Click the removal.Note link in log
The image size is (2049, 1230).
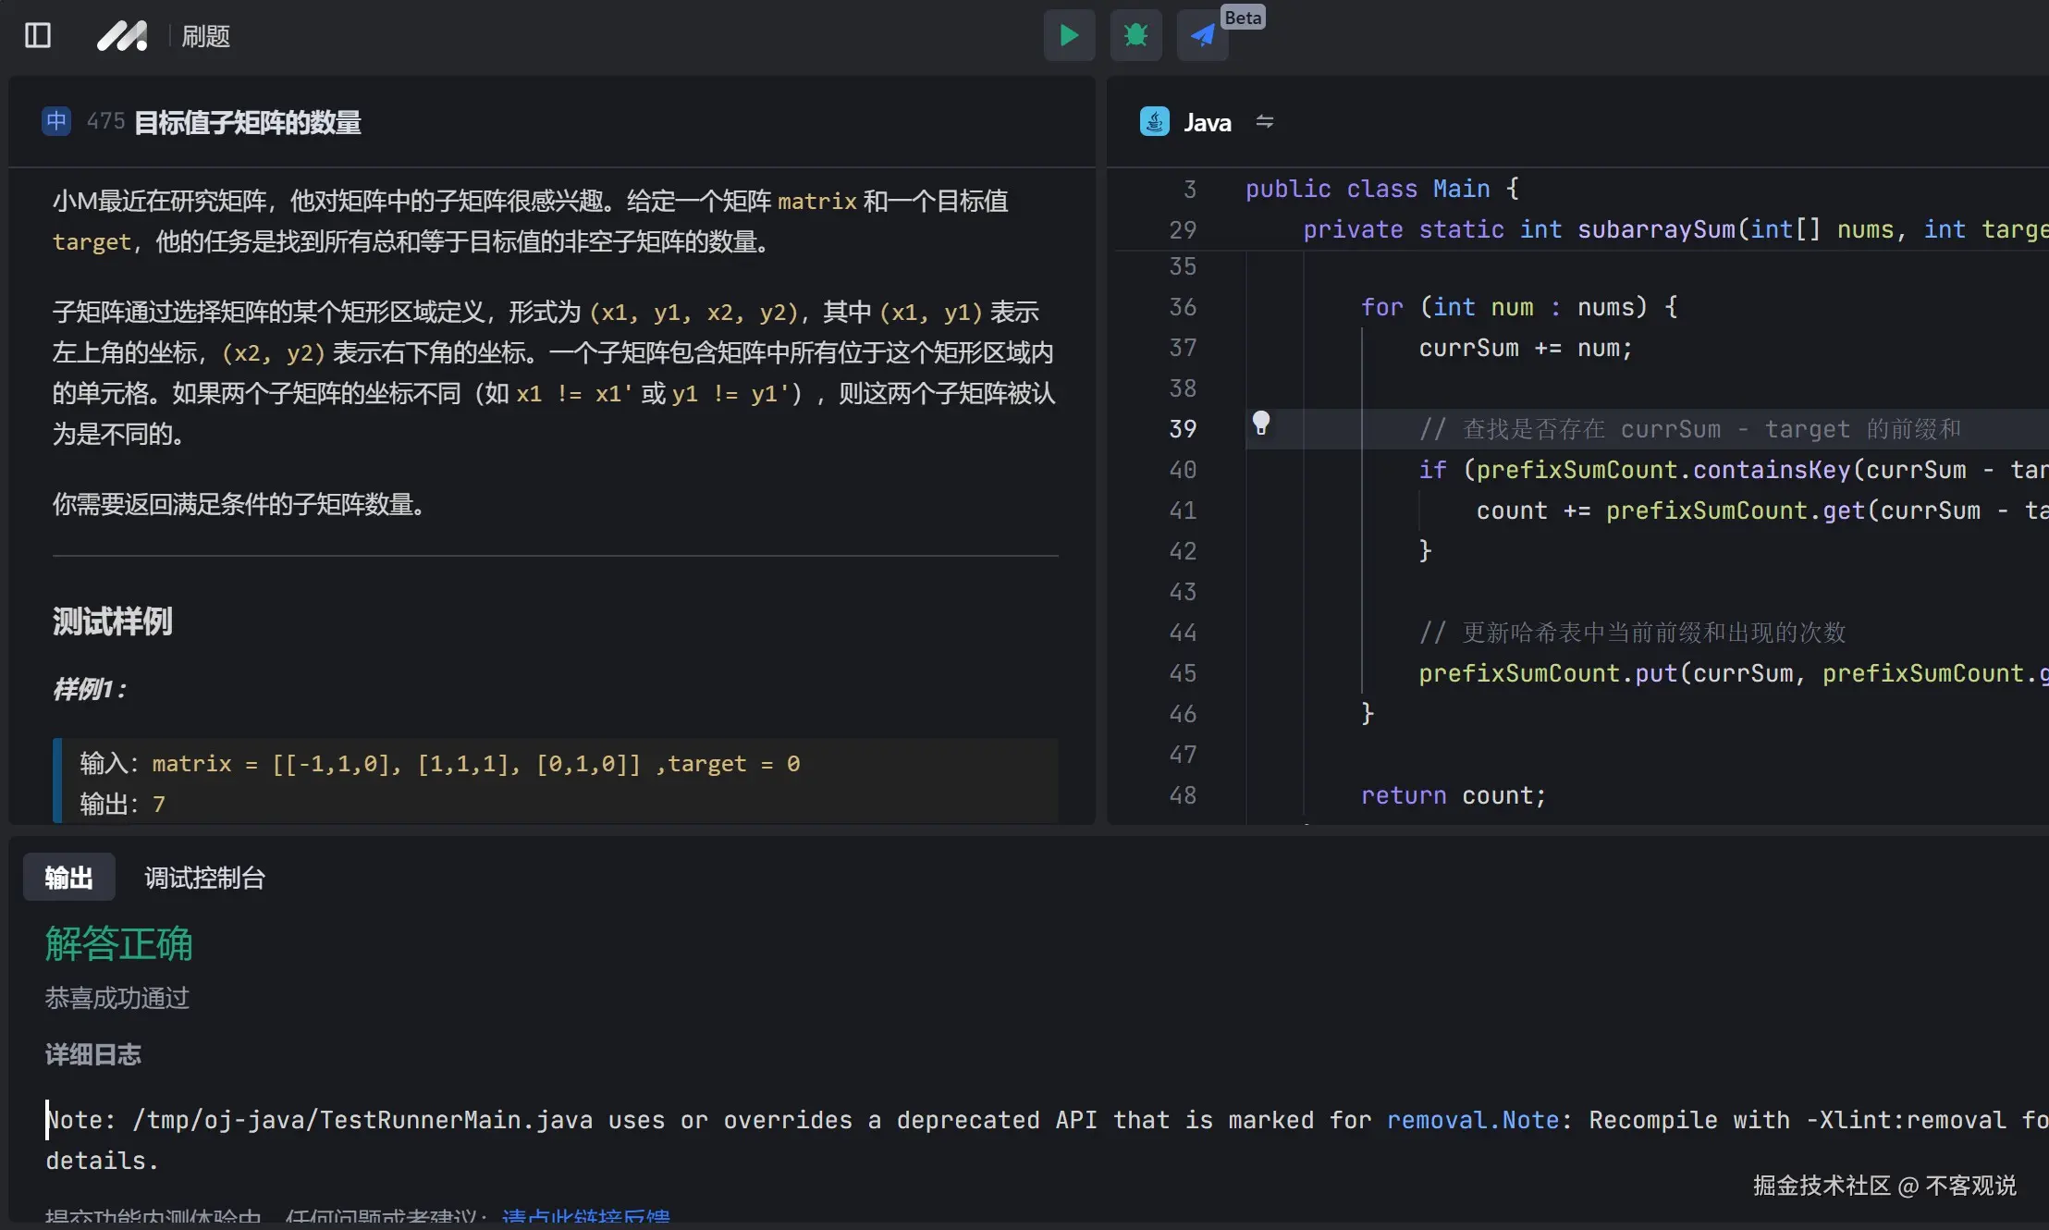click(x=1472, y=1120)
